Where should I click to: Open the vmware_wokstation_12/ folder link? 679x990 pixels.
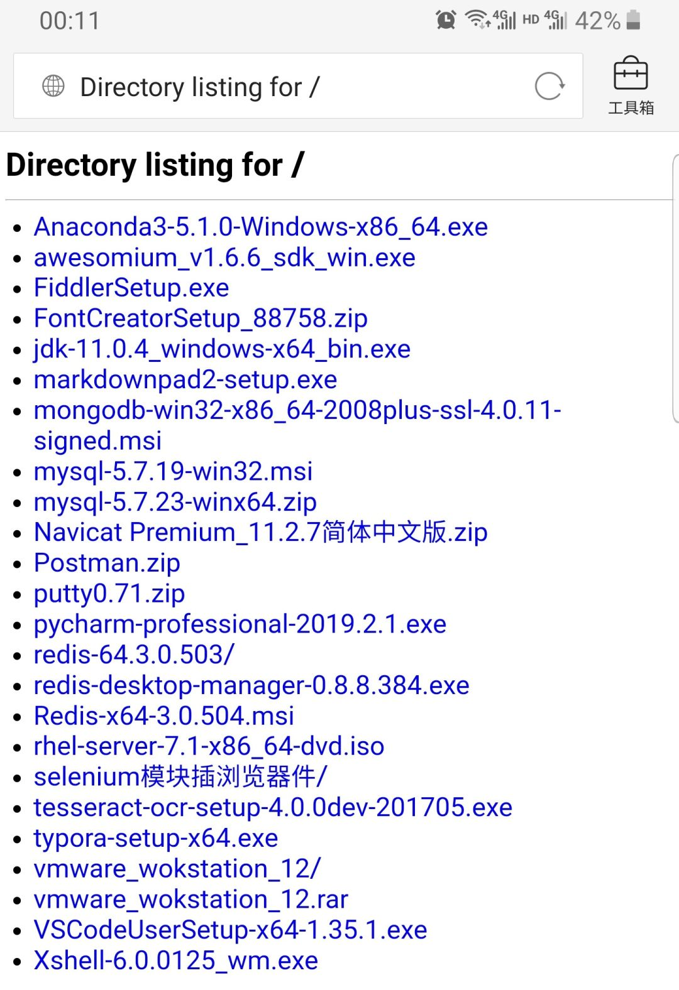point(177,869)
